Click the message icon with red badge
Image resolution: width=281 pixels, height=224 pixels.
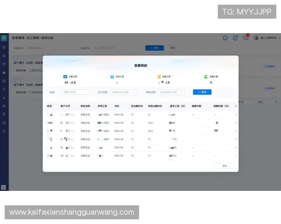pos(246,38)
